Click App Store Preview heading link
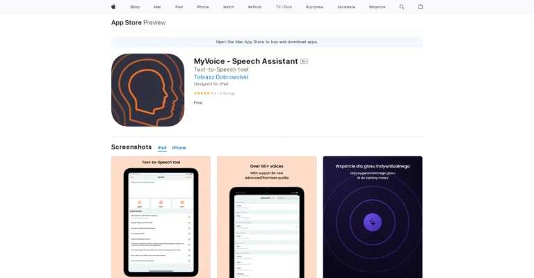 pos(138,22)
